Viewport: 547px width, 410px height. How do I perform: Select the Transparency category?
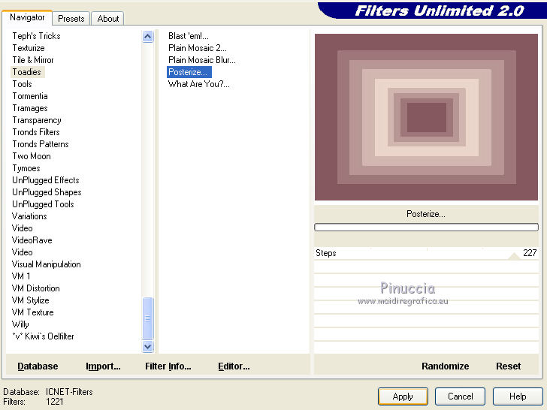[x=37, y=120]
